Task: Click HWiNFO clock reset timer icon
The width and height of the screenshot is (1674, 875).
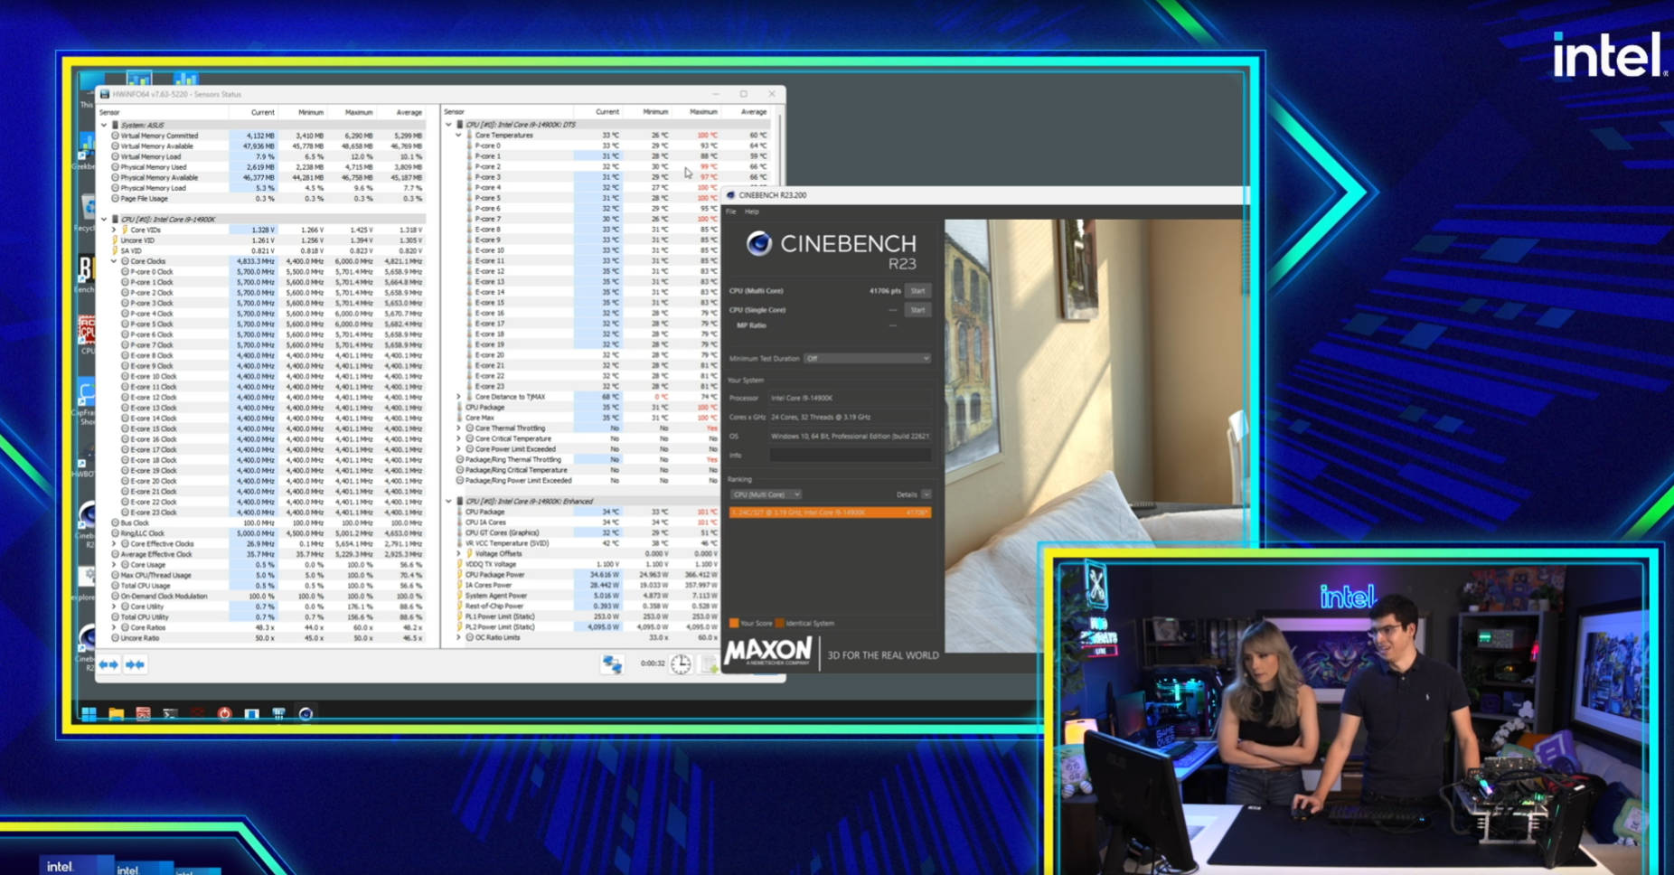Action: pyautogui.click(x=681, y=664)
